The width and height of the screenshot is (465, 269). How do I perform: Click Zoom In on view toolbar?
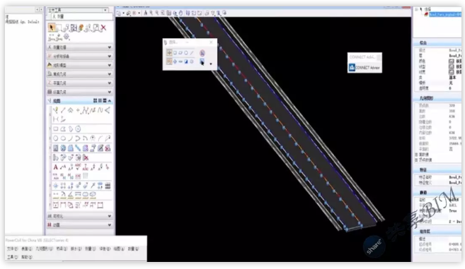[x=151, y=13]
